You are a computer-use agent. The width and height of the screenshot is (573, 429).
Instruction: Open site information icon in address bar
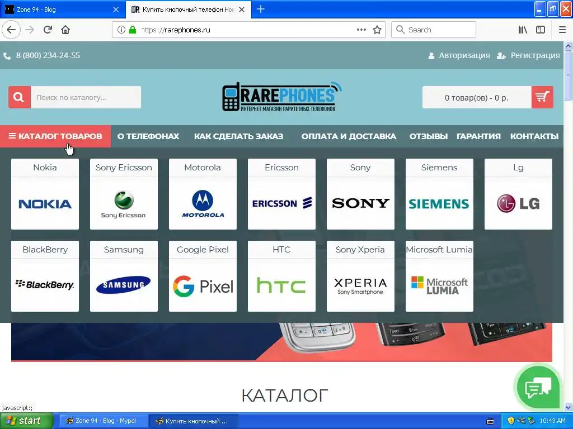click(x=121, y=30)
